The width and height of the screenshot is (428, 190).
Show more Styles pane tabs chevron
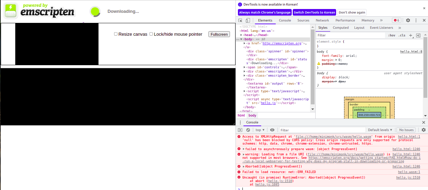coord(400,28)
